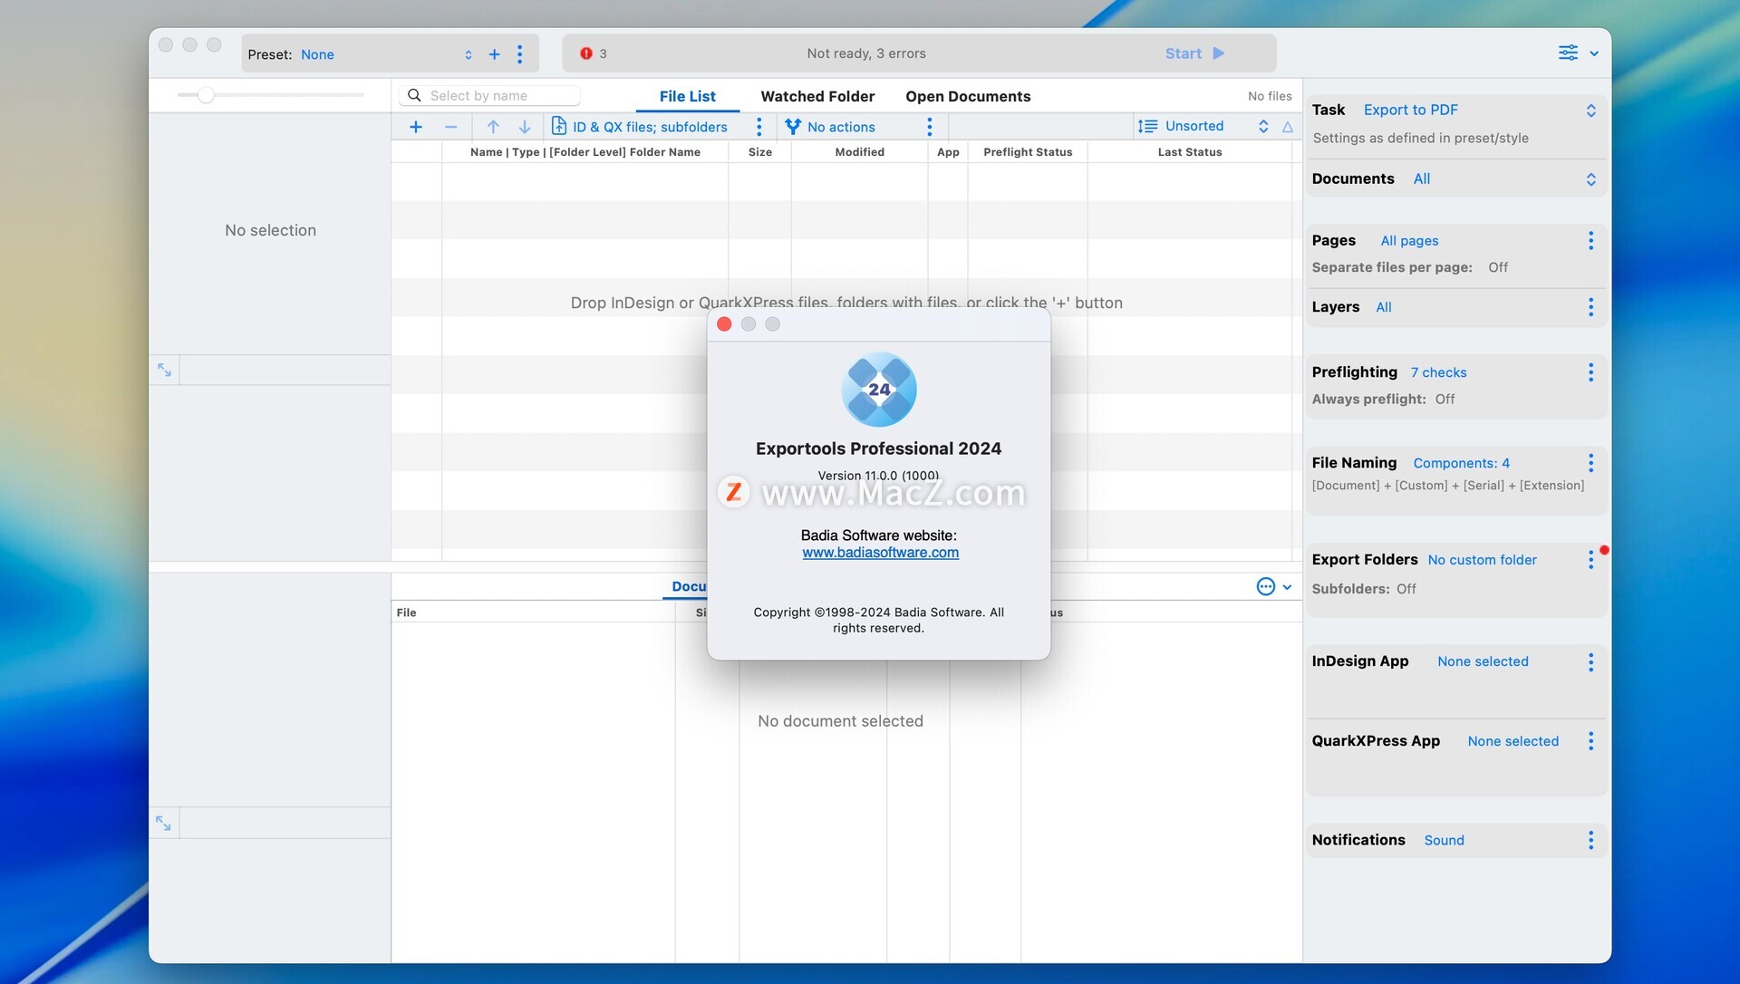The width and height of the screenshot is (1740, 984).
Task: Open Export Folders three-dot menu
Action: [x=1590, y=560]
